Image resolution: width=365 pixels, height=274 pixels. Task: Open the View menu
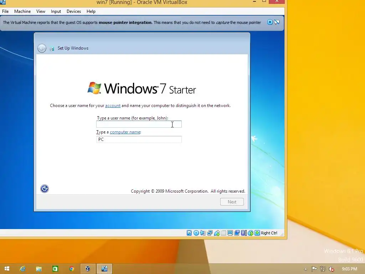[41, 11]
